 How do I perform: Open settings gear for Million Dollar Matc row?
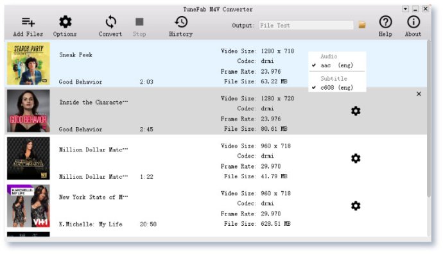tap(356, 158)
